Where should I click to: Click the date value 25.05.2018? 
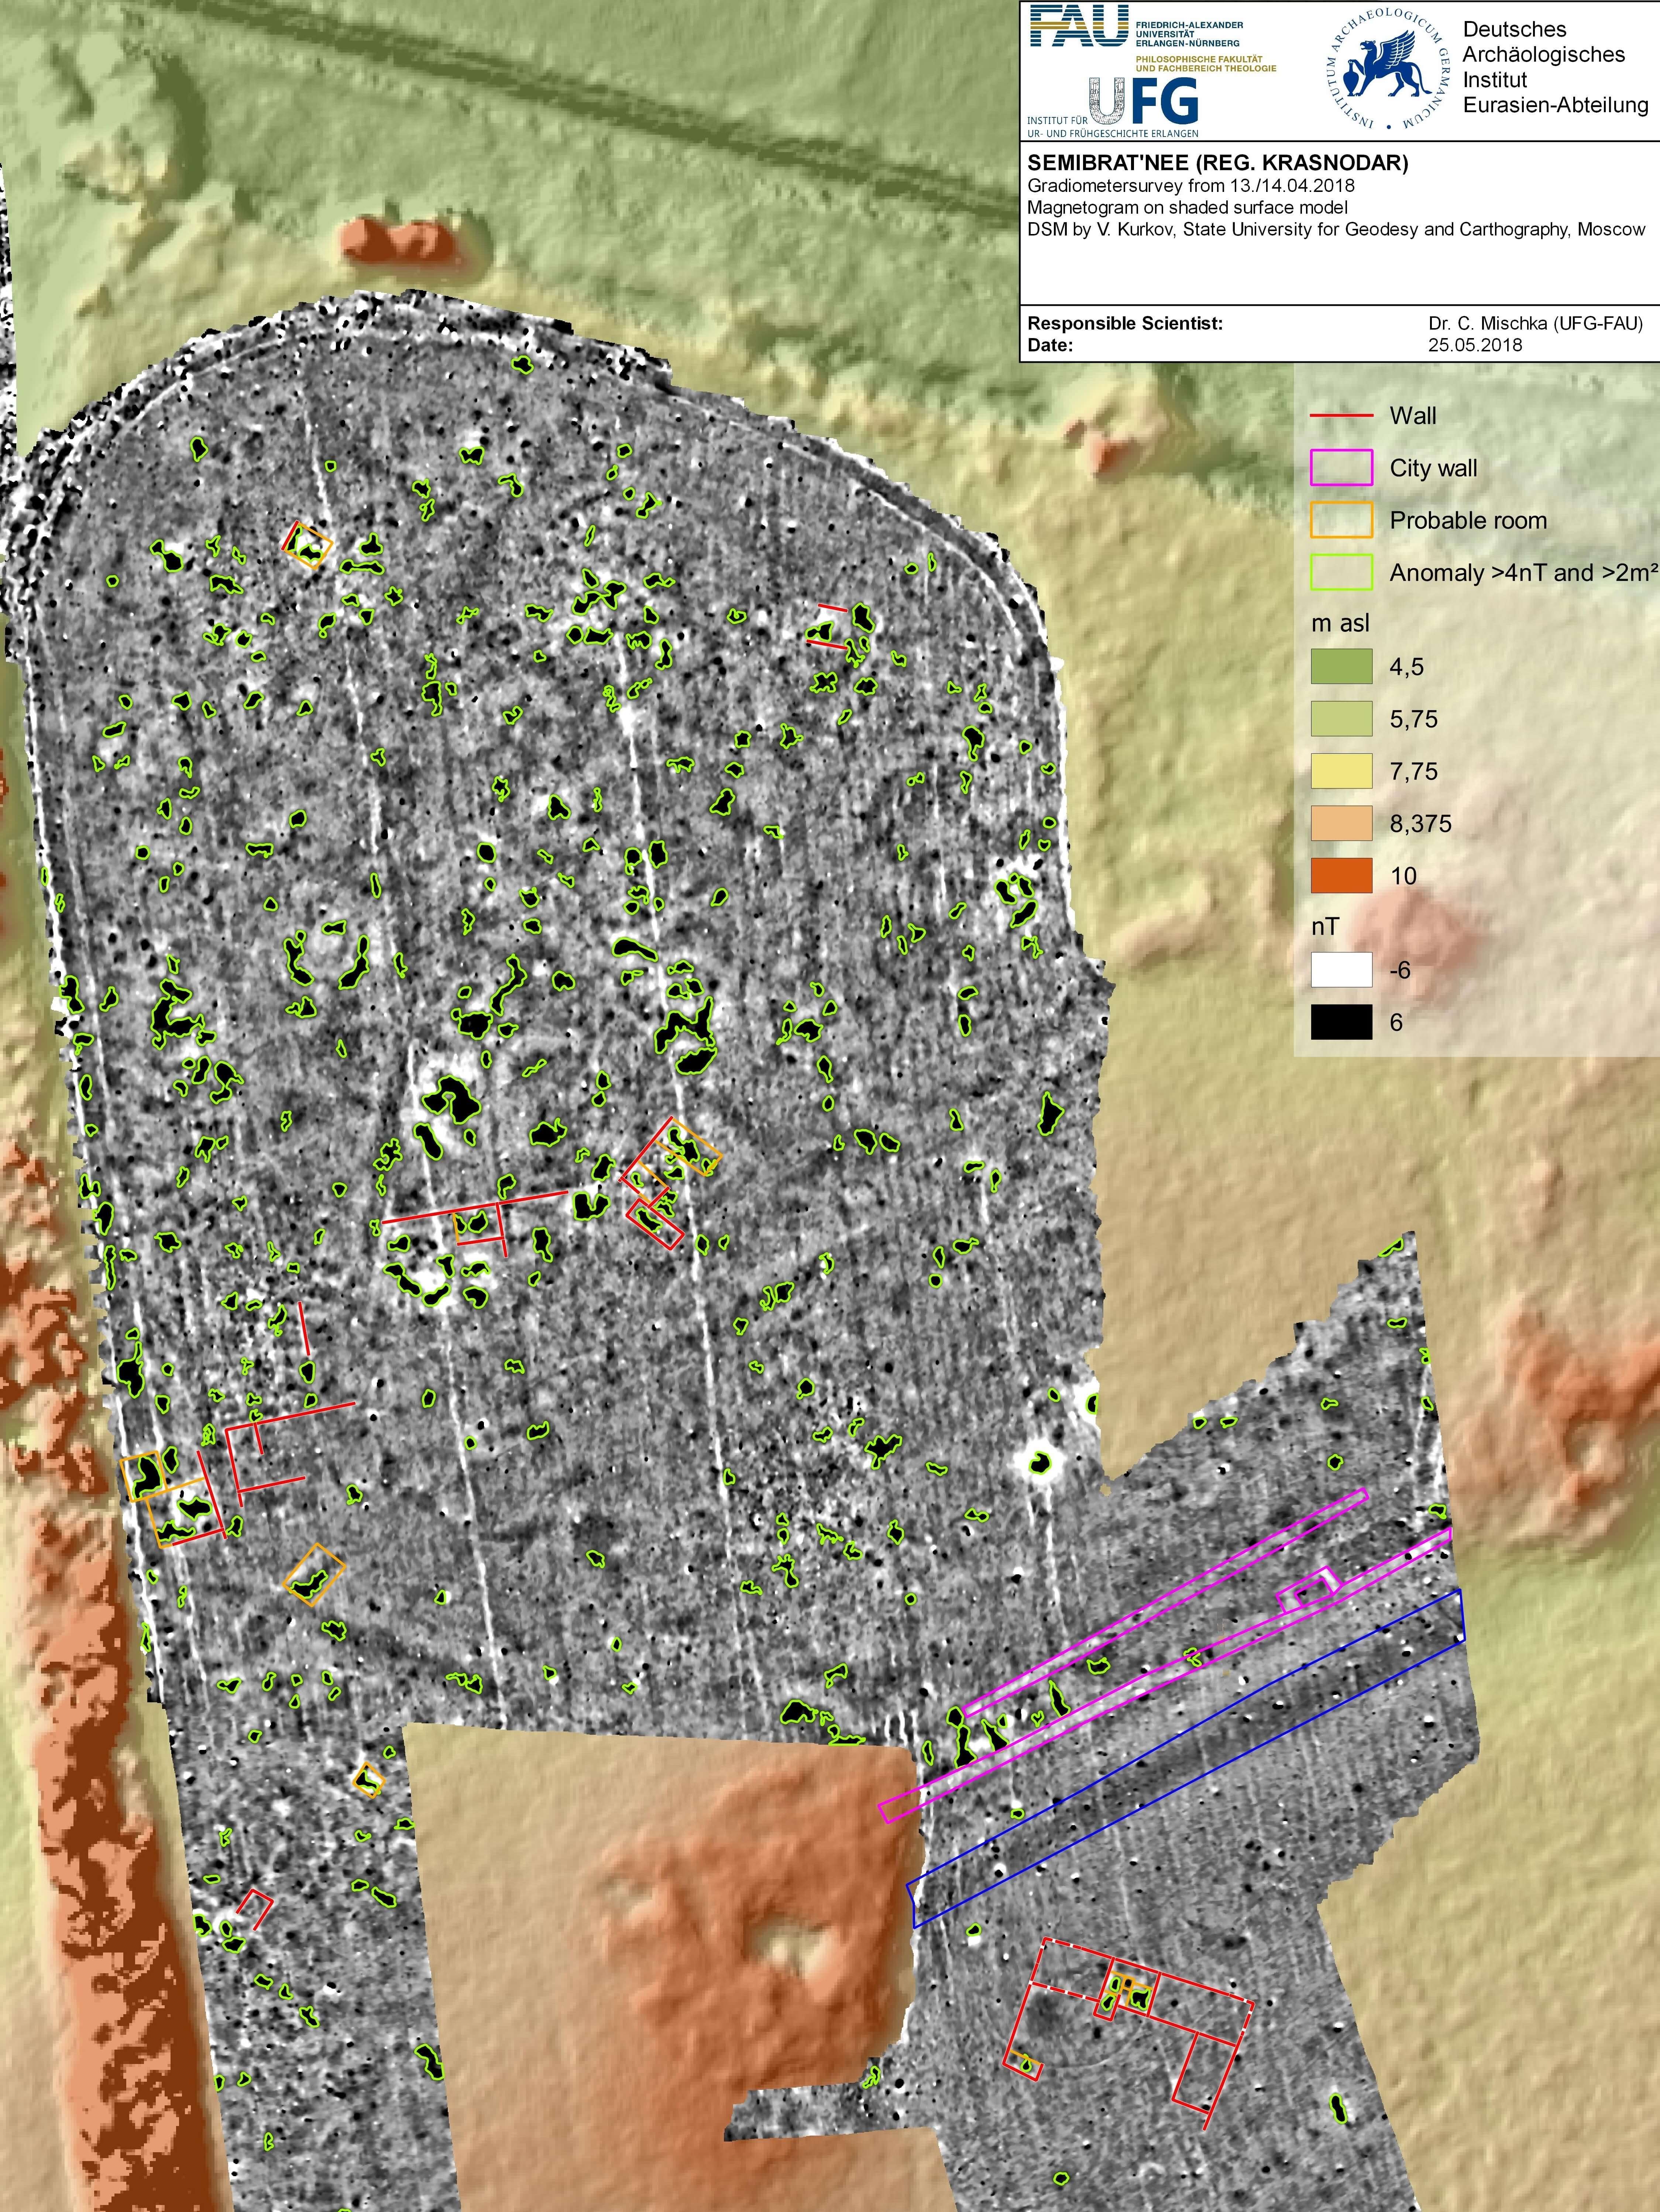coord(1475,346)
